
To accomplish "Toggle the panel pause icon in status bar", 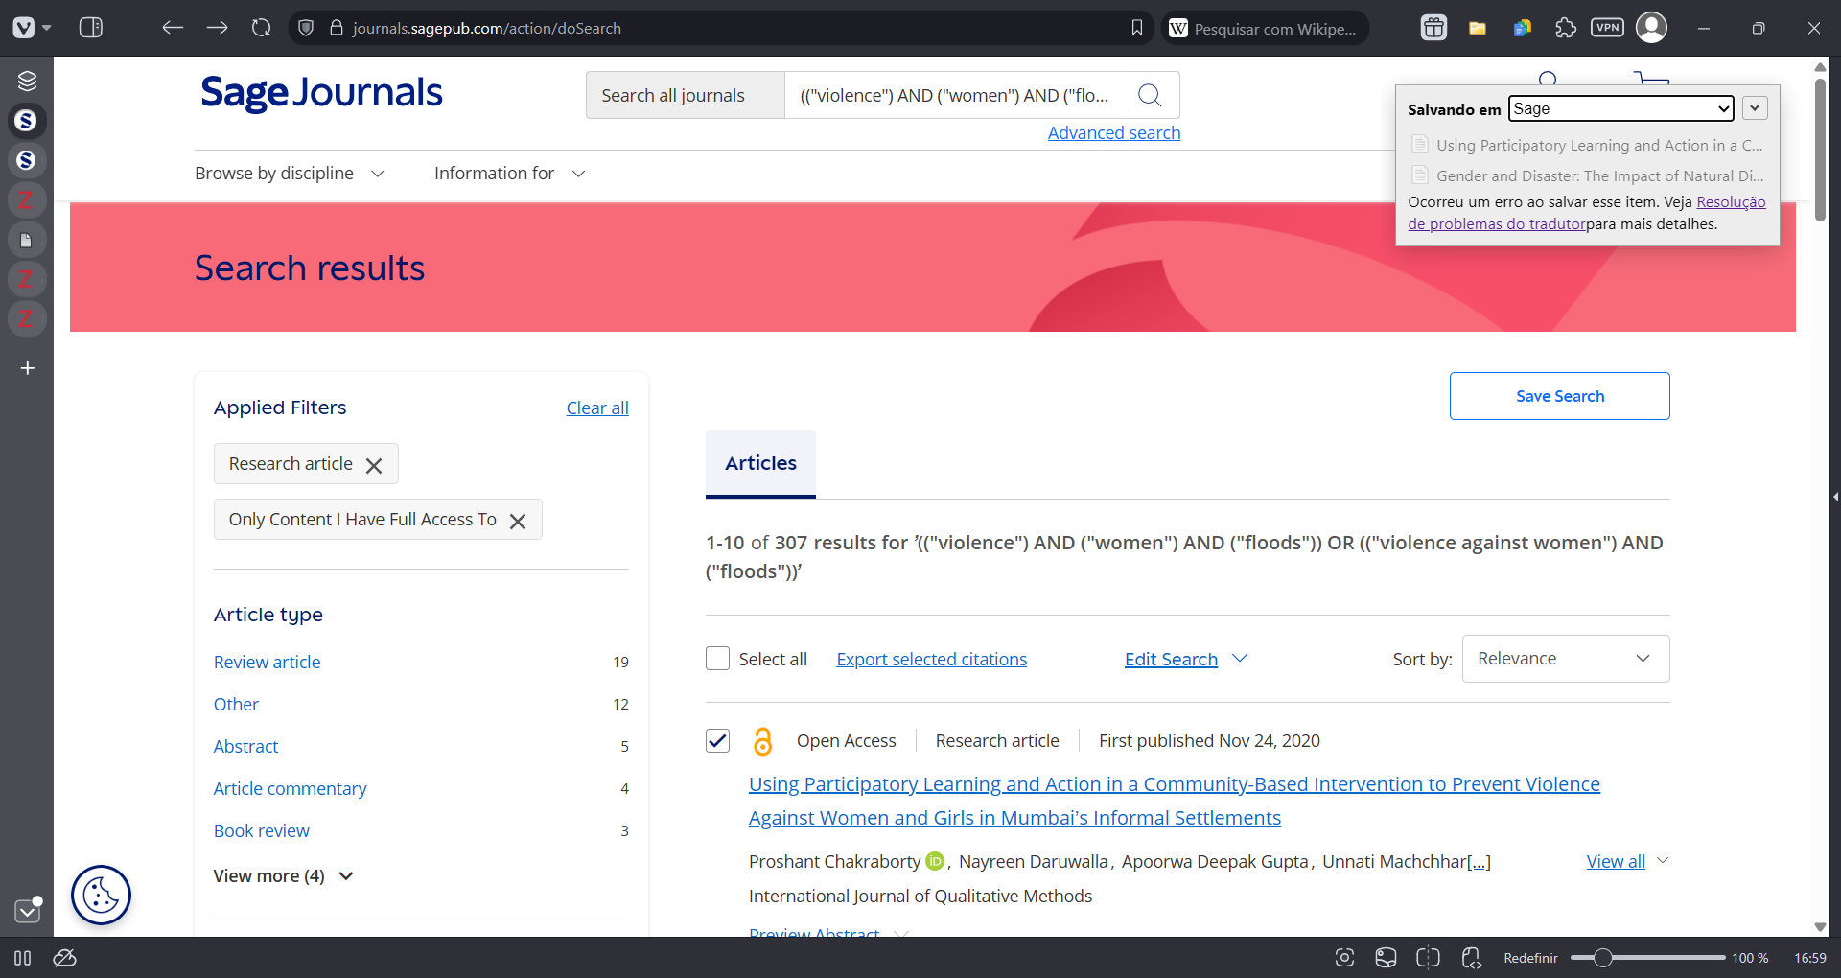I will 23,958.
